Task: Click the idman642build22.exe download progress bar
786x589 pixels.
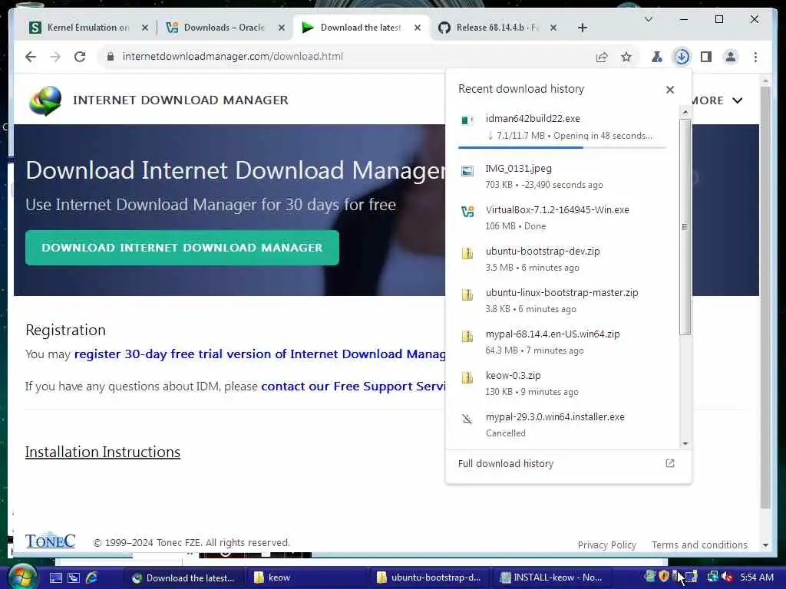Action: (562, 147)
